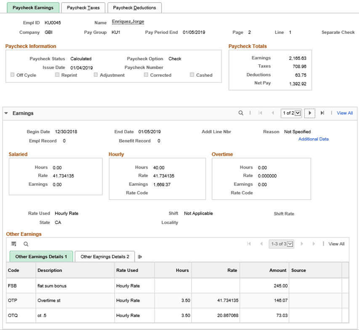Click the show-following-tabs icon after Other Earnings Details 2
The width and height of the screenshot is (359, 330).
[141, 256]
